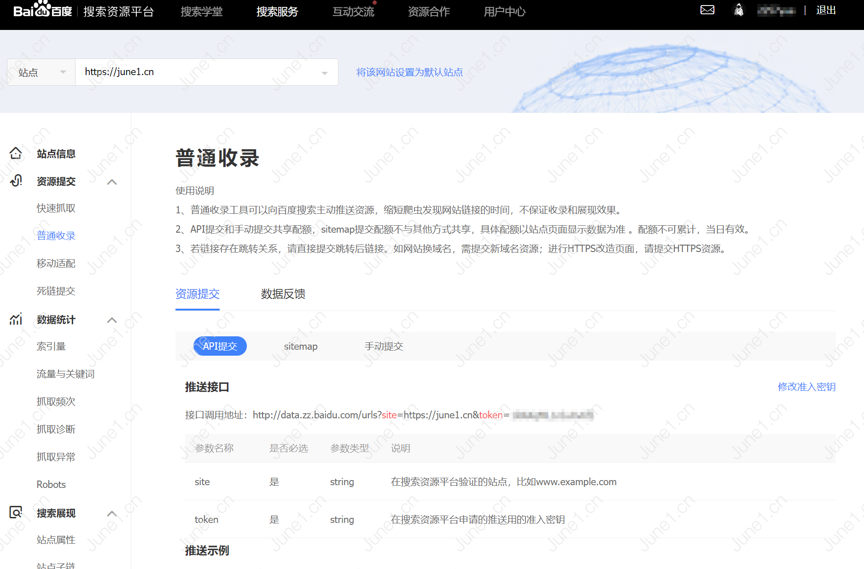Image resolution: width=864 pixels, height=569 pixels.
Task: Switch to the 资源提交 tab
Action: point(198,294)
